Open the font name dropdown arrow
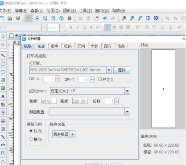186x165 pixels. click(x=44, y=27)
